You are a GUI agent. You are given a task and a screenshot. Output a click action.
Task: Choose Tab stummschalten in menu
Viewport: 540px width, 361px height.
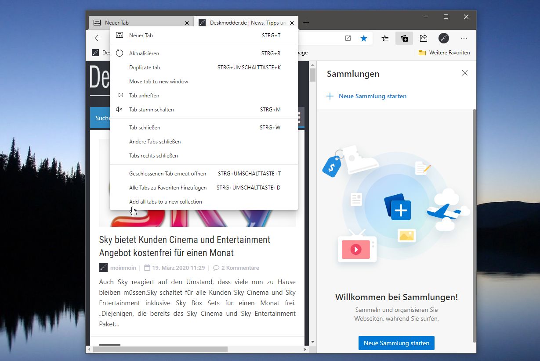pos(204,110)
